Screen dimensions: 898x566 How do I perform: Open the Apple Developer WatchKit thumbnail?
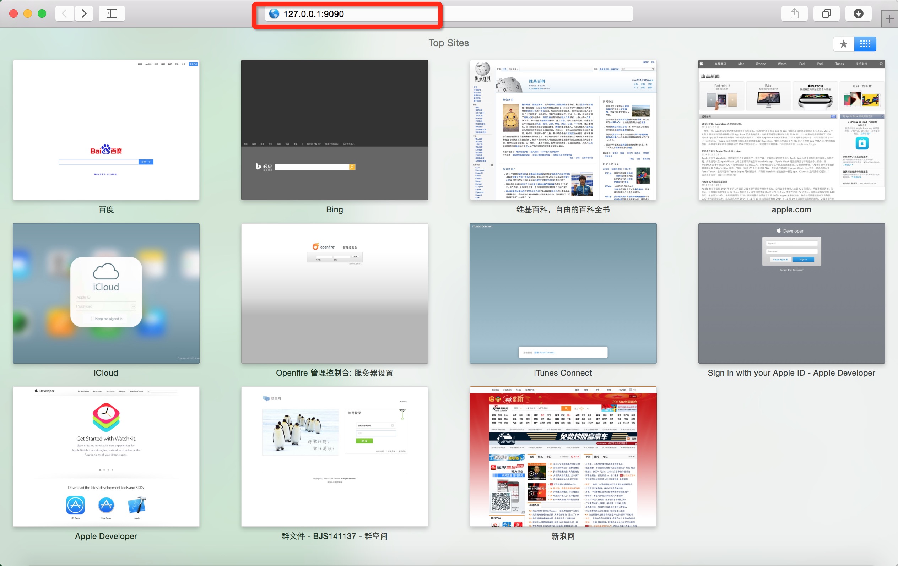[106, 456]
